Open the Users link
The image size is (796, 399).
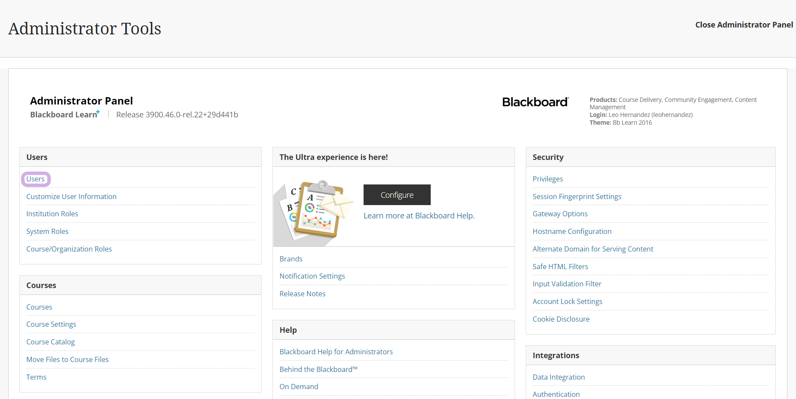pyautogui.click(x=35, y=179)
